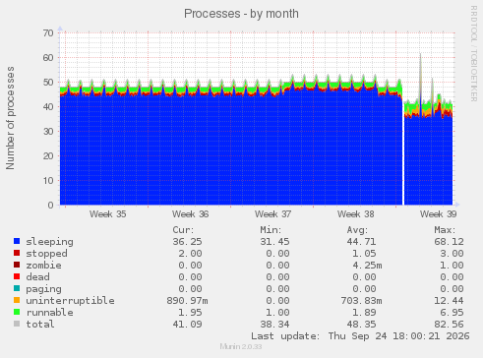The width and height of the screenshot is (483, 358).
Task: Click the 'Week 37' x-axis label
Action: point(273,214)
